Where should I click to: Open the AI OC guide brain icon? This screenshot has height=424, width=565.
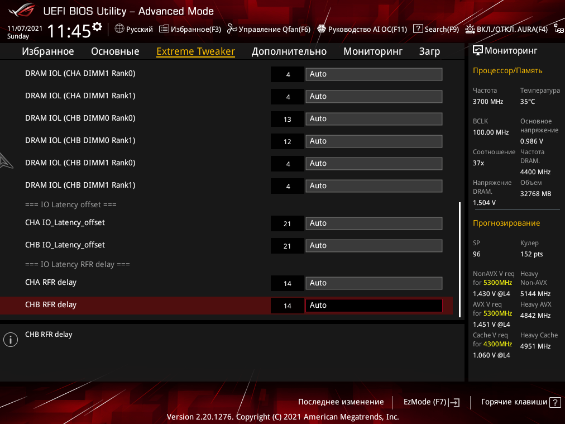click(x=322, y=29)
